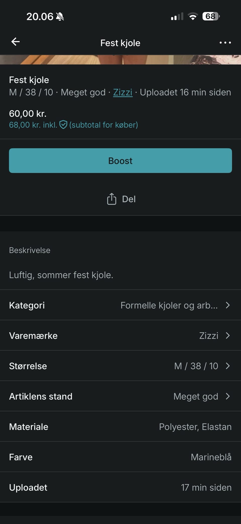
Task: Tap the cellular signal bars icon
Action: (x=177, y=17)
